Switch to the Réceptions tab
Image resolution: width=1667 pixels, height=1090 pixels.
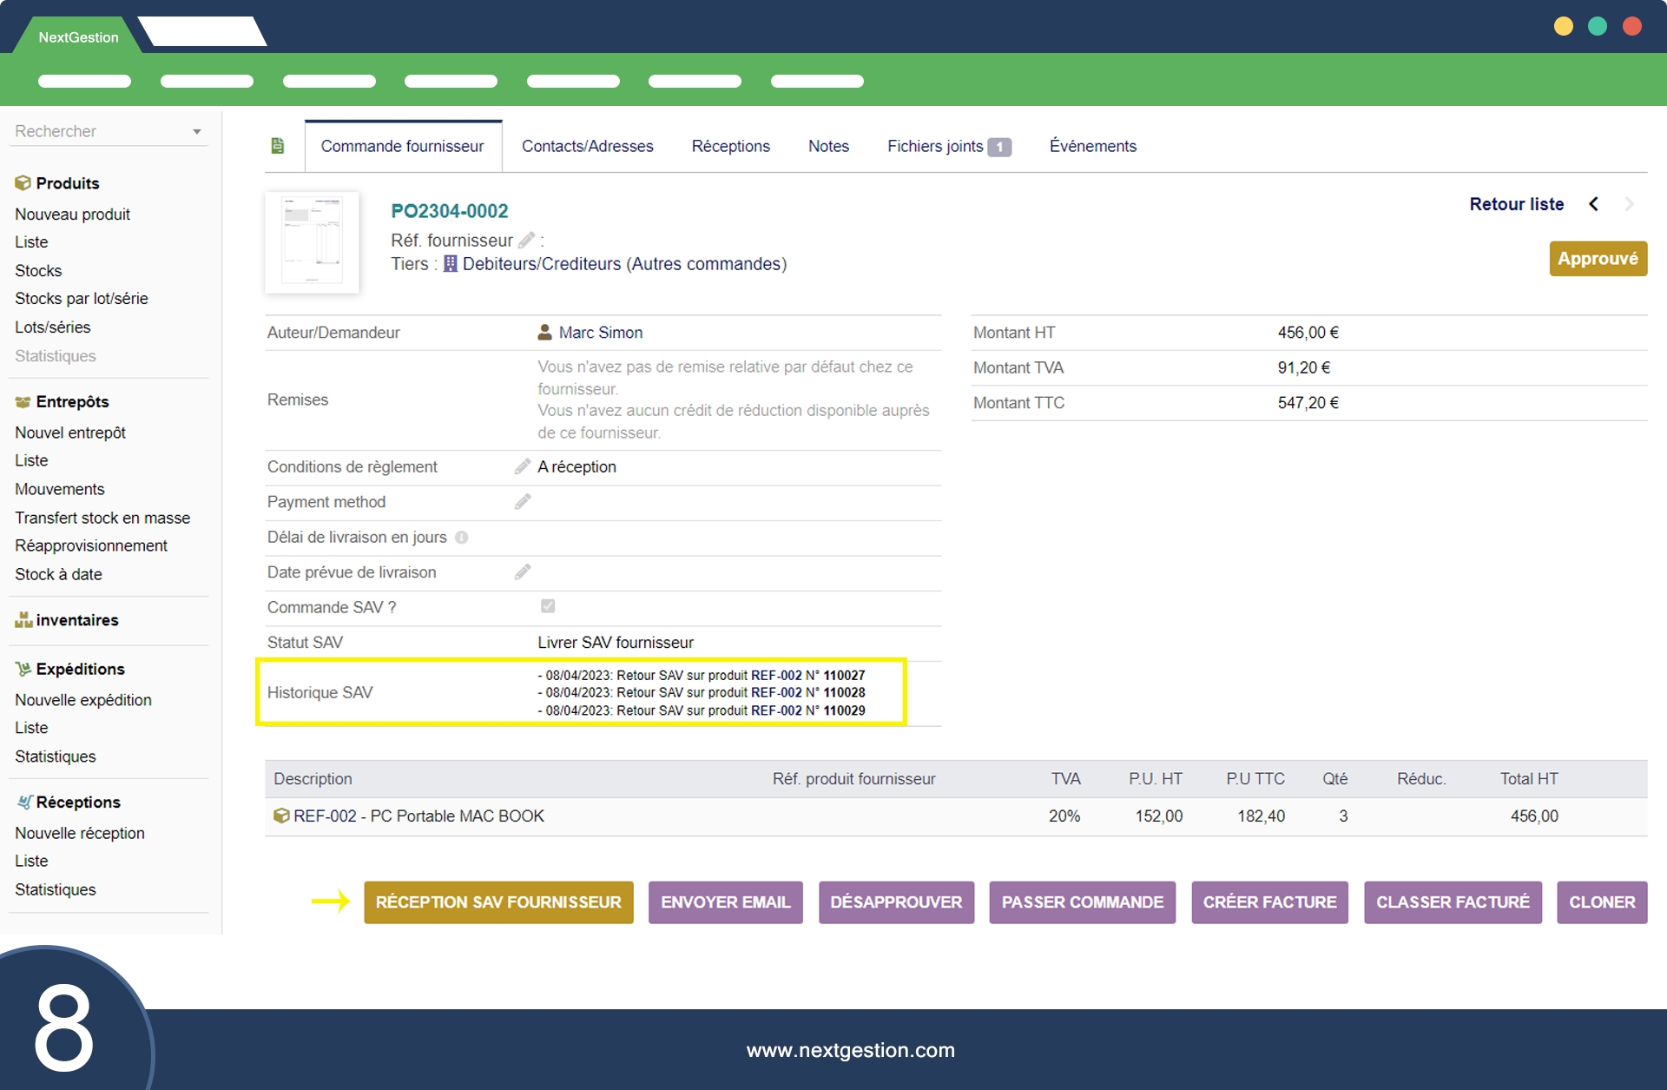tap(730, 146)
